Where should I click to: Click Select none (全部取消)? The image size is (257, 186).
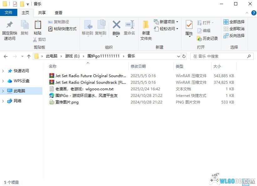(234, 29)
